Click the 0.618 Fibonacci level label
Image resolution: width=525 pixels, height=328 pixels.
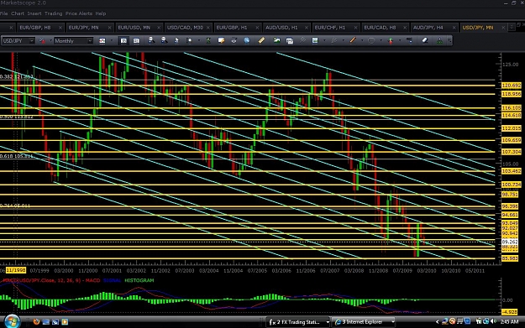17,156
